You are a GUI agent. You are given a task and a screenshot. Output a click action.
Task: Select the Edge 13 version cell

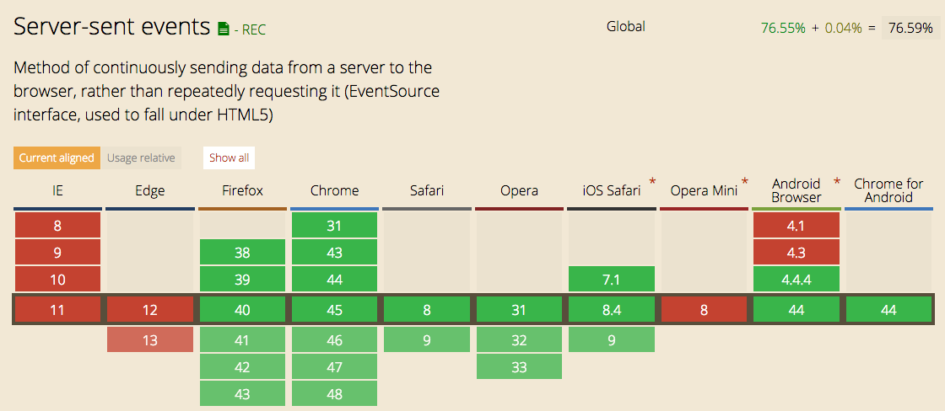[x=150, y=340]
